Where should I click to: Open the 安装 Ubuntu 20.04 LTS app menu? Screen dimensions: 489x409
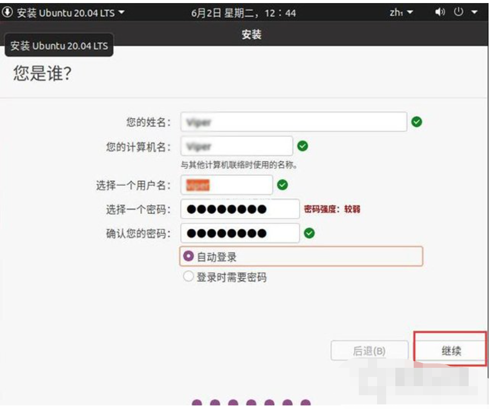tap(66, 12)
